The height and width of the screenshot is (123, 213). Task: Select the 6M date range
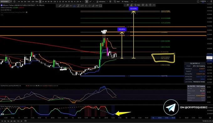[14, 121]
